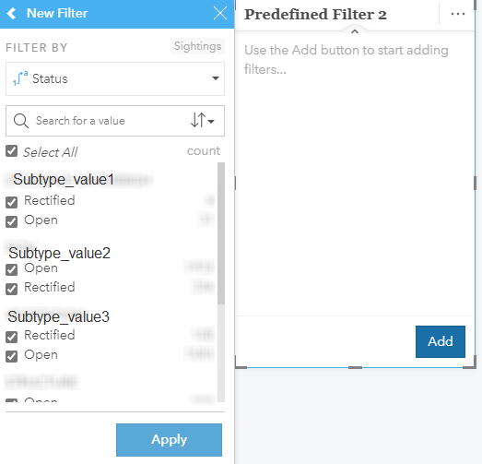Click the magnifier search icon
This screenshot has height=464, width=482.
(21, 121)
